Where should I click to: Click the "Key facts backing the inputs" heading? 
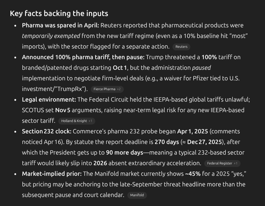59,13
